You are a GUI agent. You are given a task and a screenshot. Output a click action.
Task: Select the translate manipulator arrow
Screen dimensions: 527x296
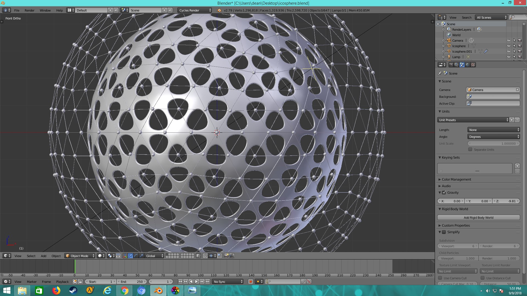[x=130, y=256]
